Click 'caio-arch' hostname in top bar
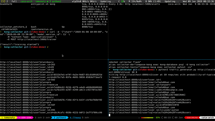 (26, 1)
